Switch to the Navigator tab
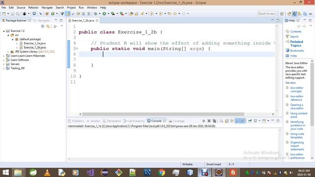 [42, 21]
